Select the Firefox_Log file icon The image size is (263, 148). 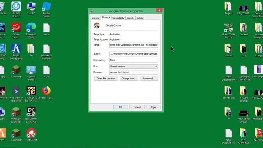46,92
